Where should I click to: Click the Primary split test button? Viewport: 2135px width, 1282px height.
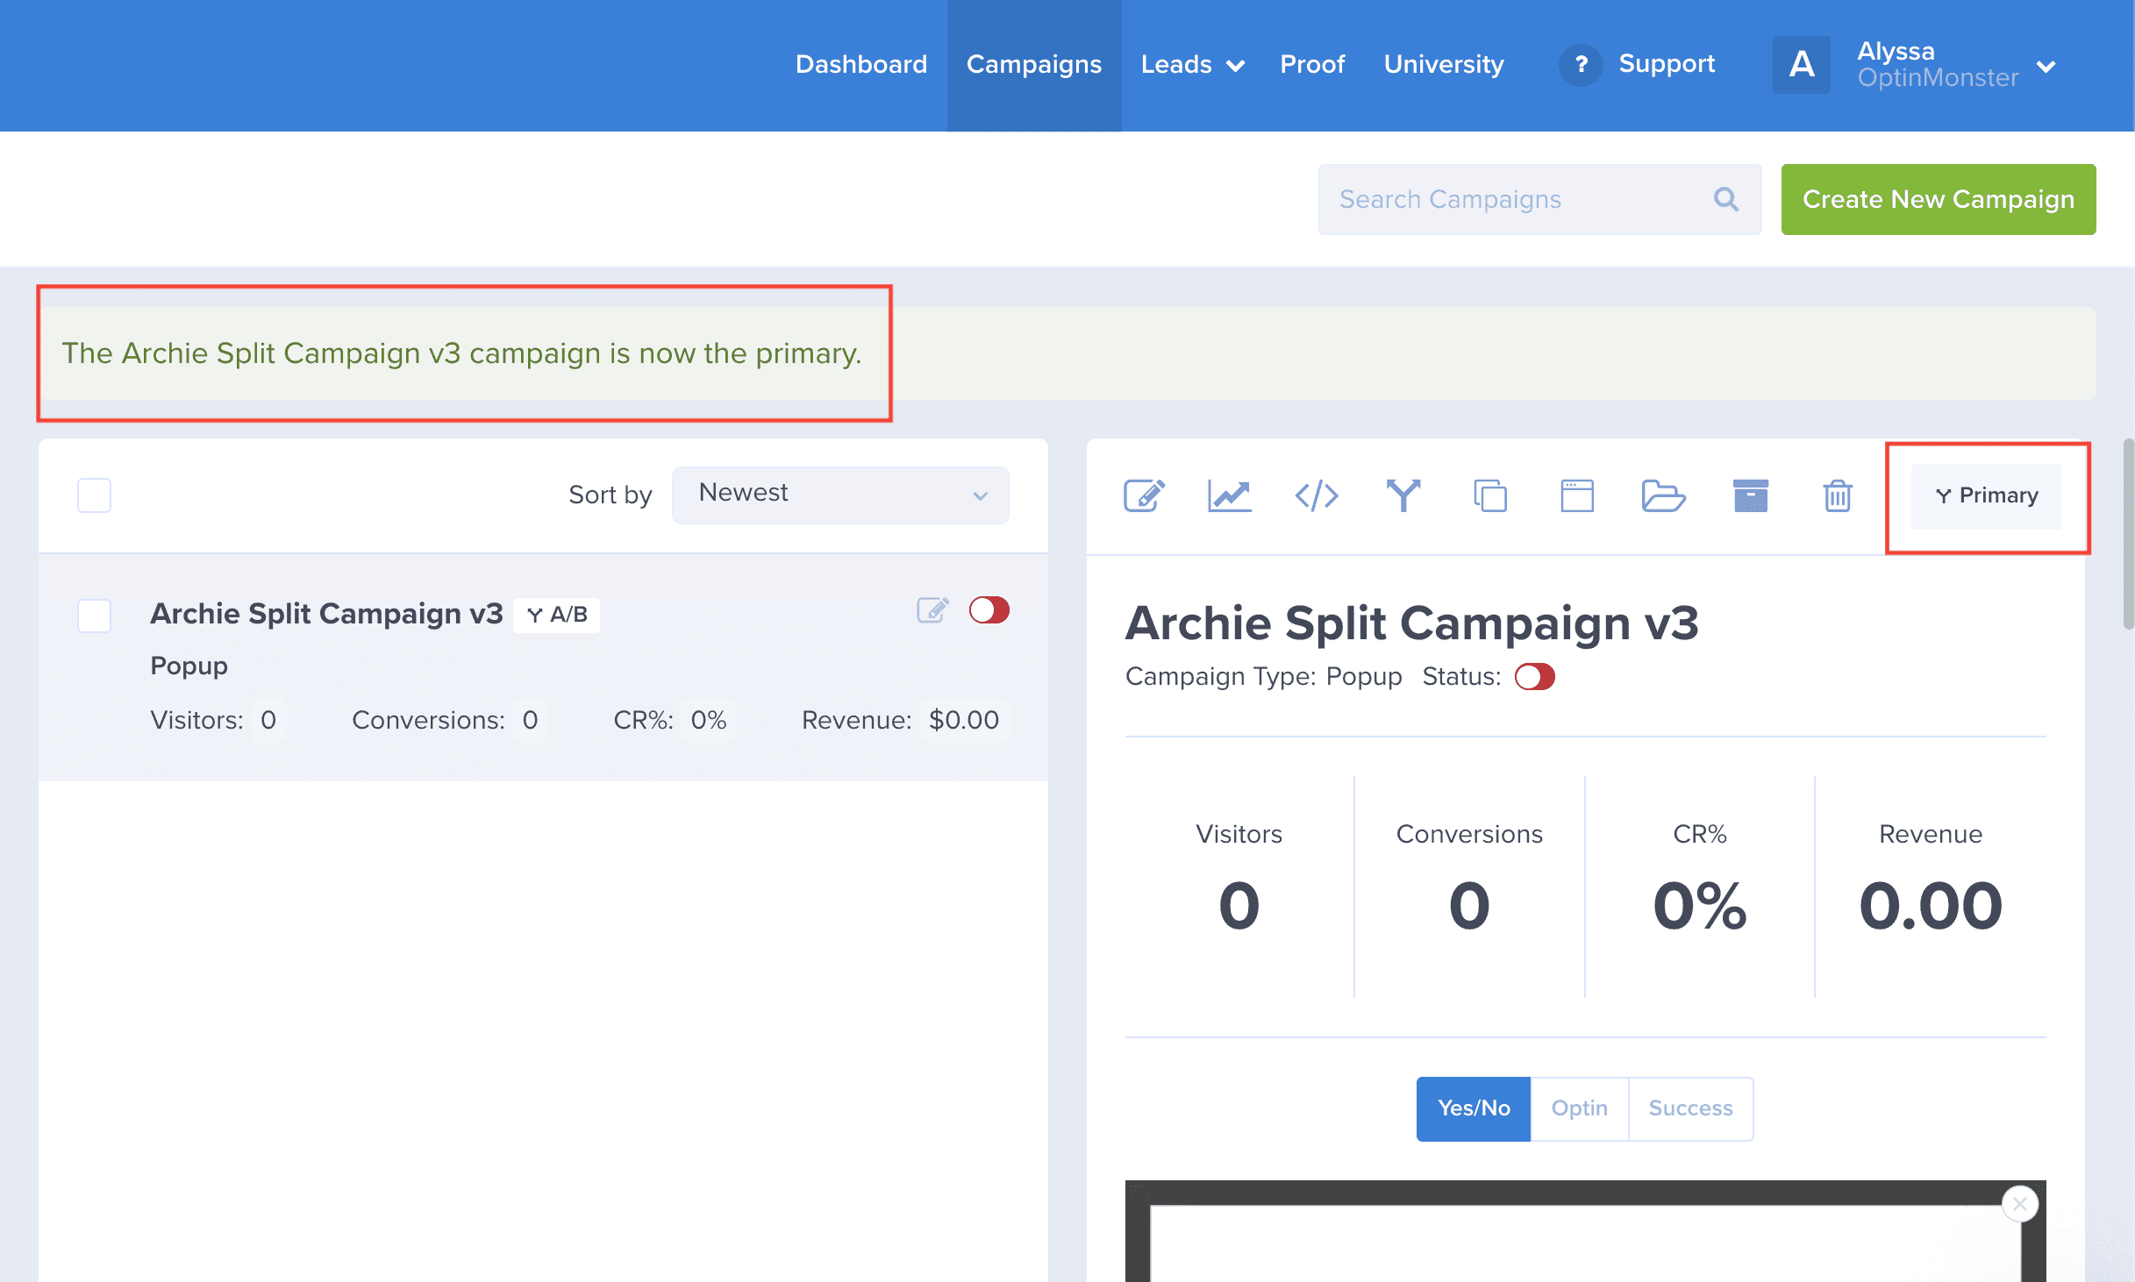[x=1986, y=495]
